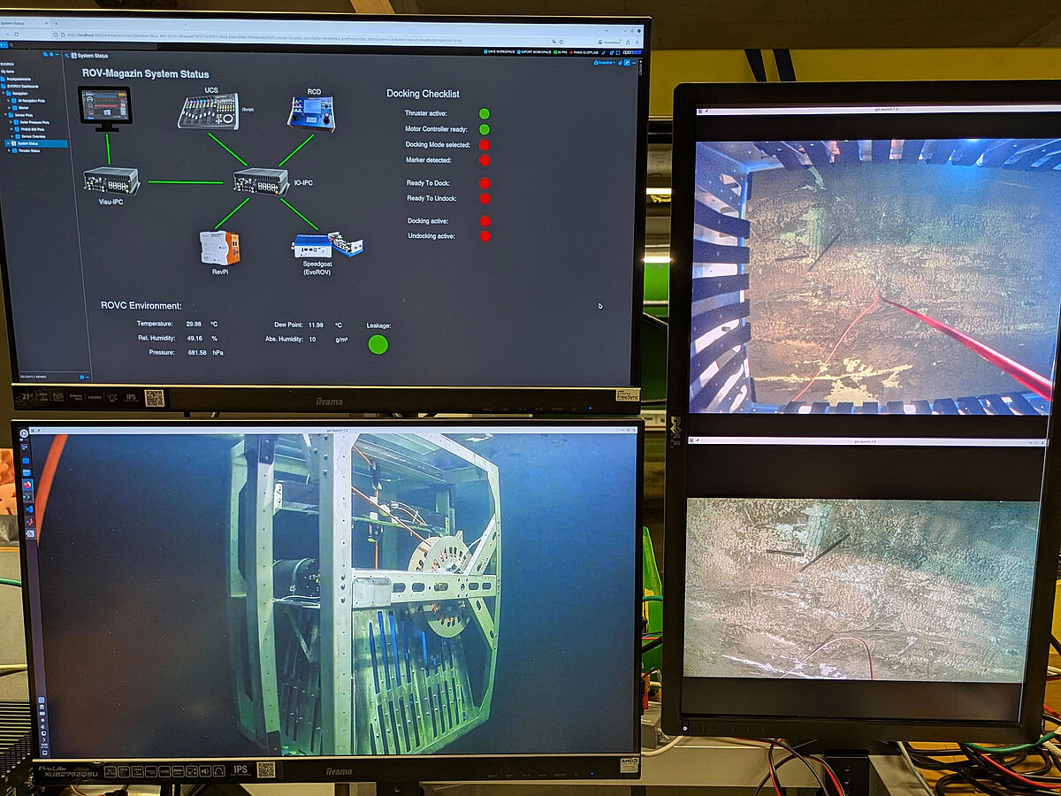Click the Docking Mode selected red indicator

[x=484, y=145]
